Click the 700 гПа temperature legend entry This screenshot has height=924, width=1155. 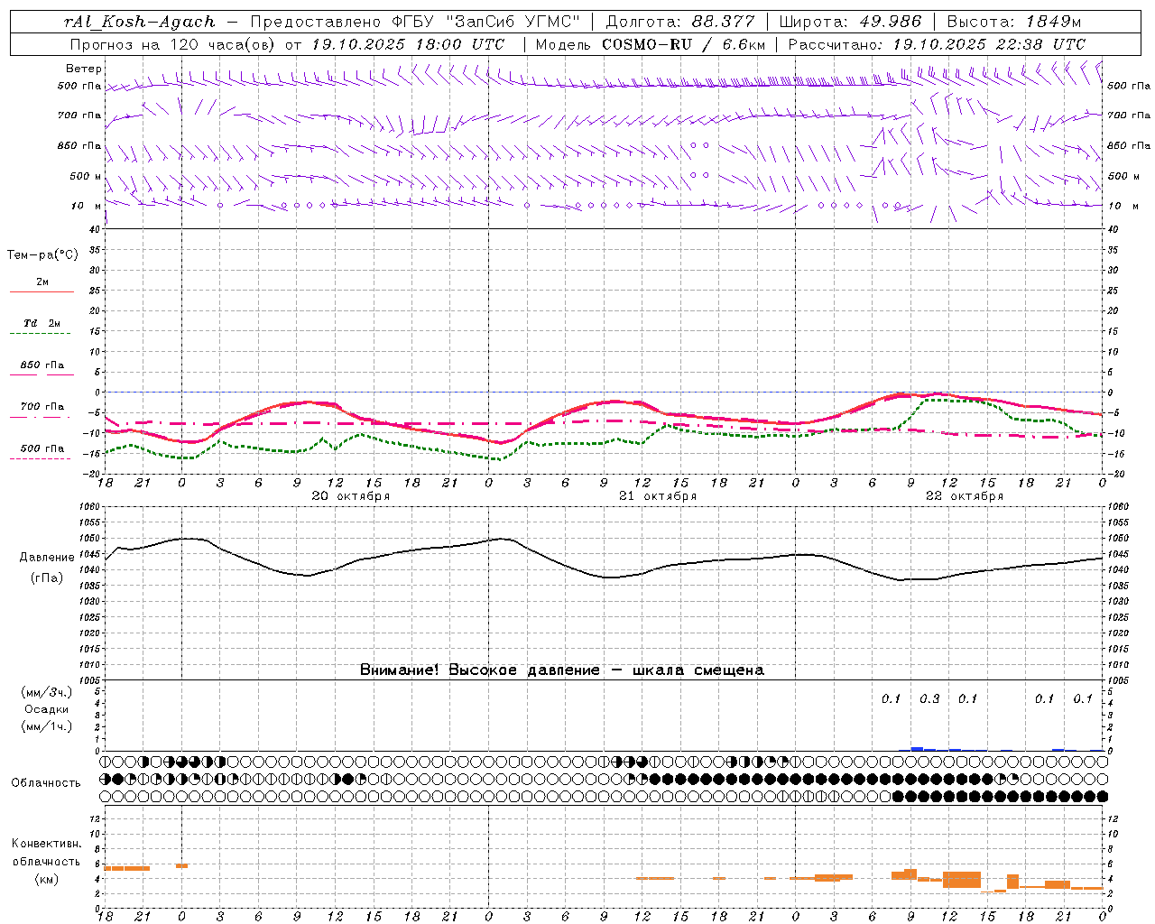(42, 411)
